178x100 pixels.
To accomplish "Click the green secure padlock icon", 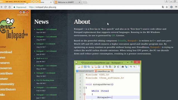I will [14, 7].
